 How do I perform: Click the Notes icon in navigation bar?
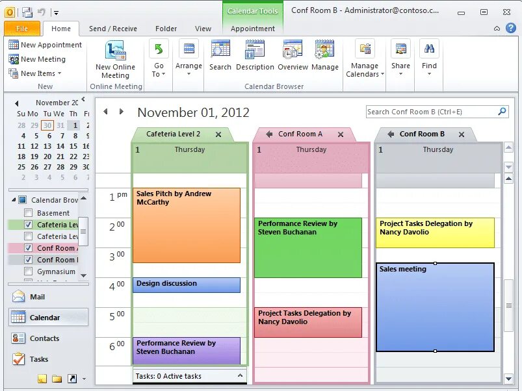(42, 379)
